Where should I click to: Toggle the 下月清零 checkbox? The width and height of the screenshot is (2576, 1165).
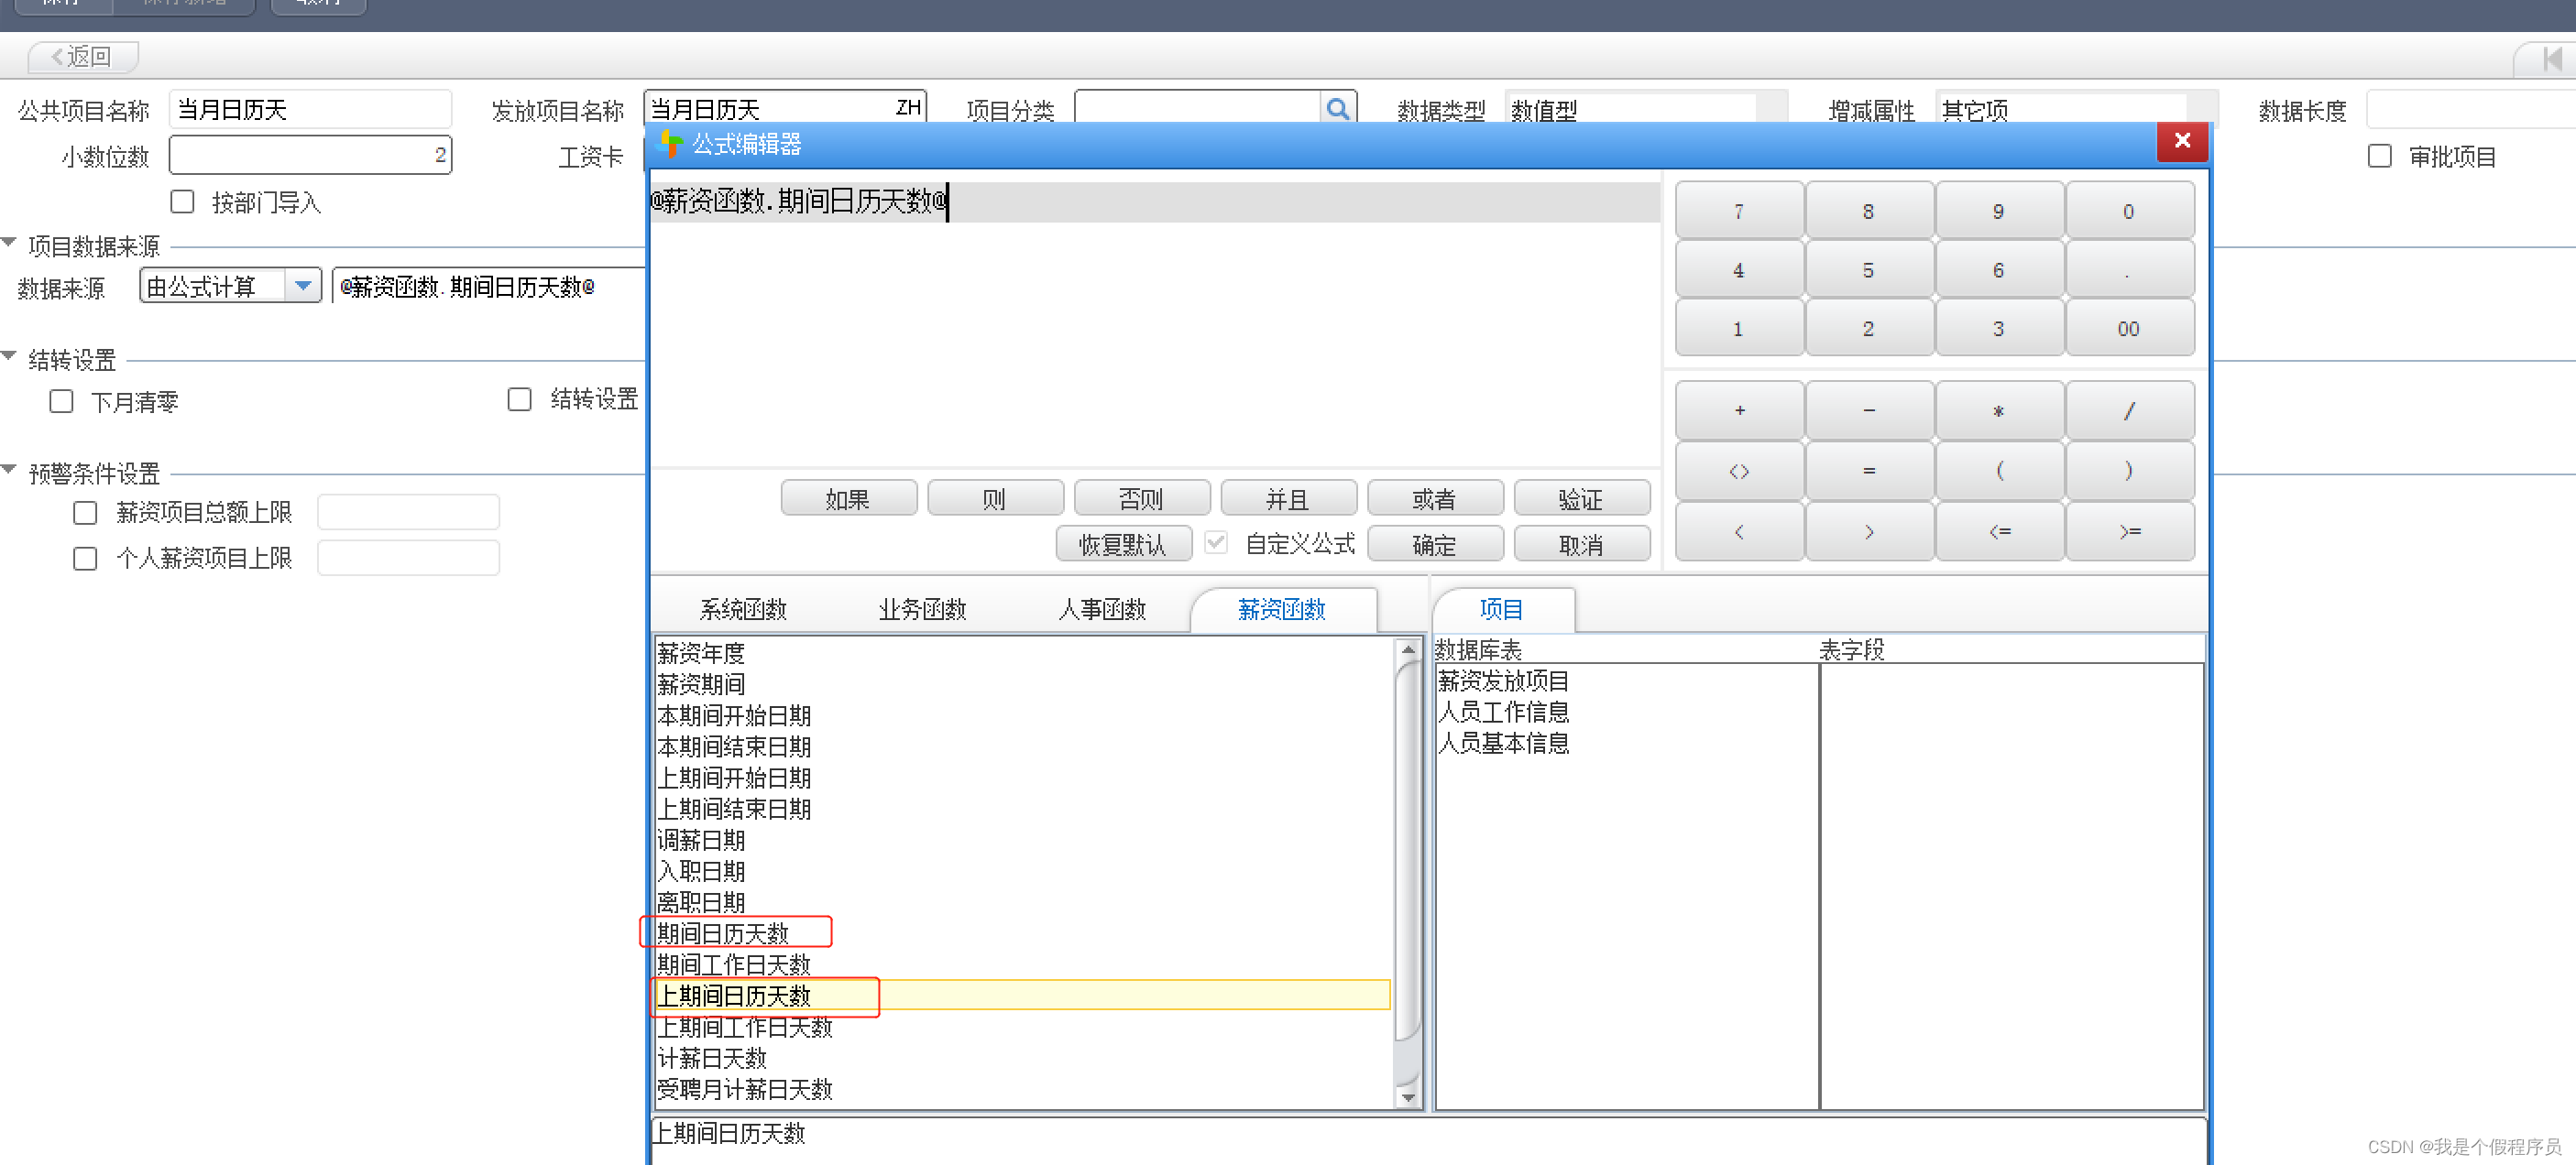[61, 400]
